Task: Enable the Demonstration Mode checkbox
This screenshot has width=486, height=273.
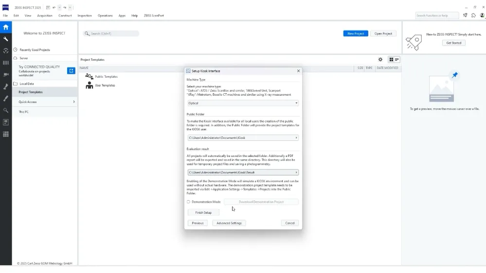Action: point(188,202)
